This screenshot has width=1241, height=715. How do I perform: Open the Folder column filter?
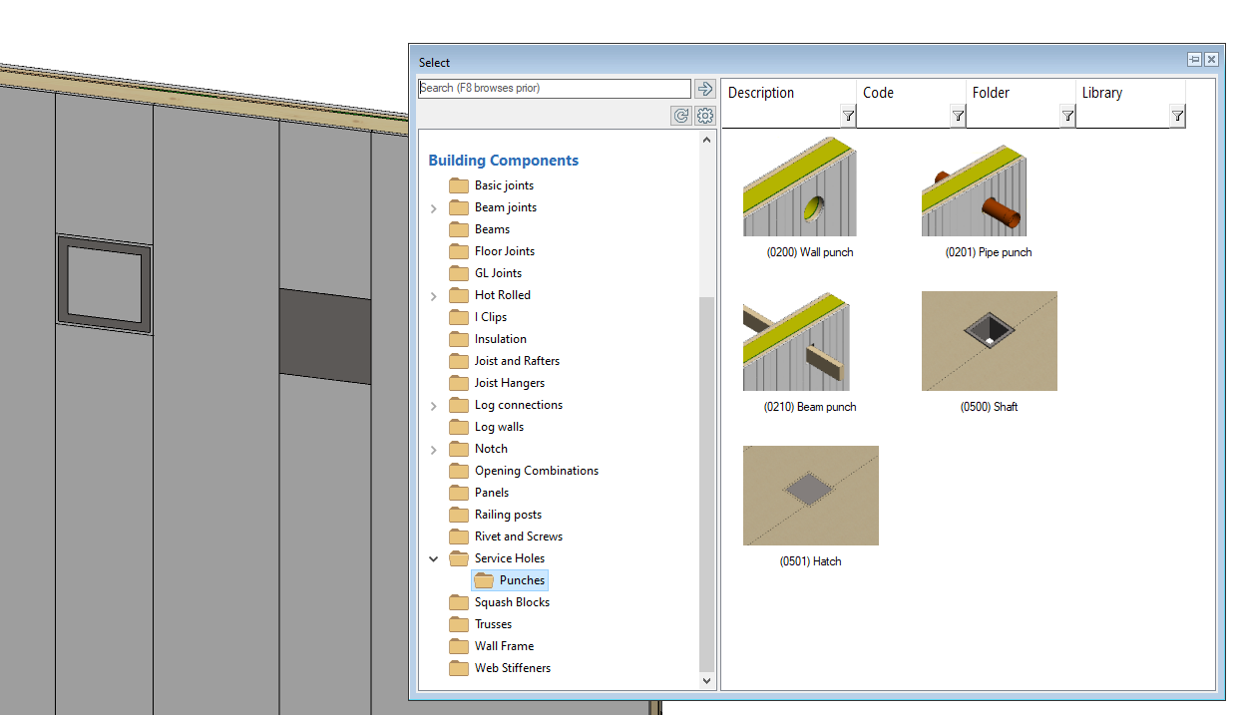(x=1067, y=117)
